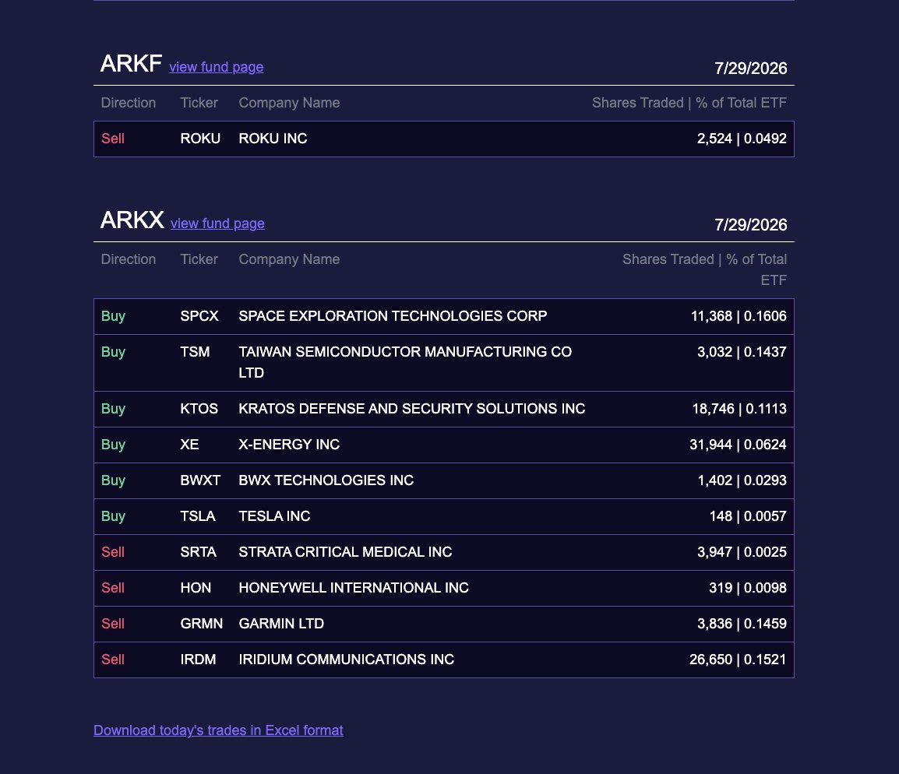Click the Sell label in ROKU row
Screen dimensions: 899x774
coord(113,139)
